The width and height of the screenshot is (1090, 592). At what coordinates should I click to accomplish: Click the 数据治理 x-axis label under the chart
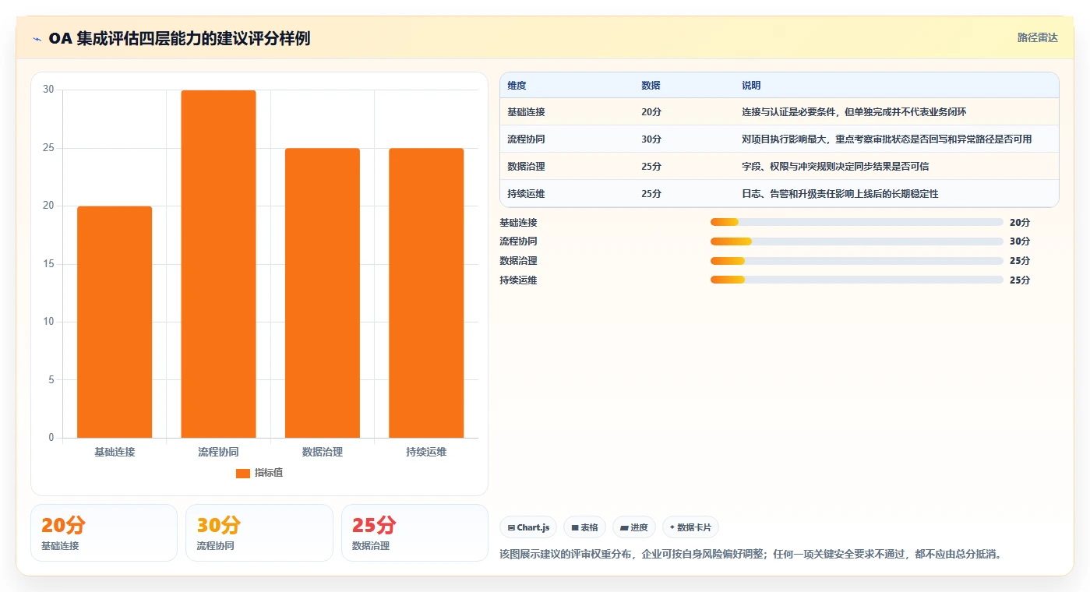point(323,452)
